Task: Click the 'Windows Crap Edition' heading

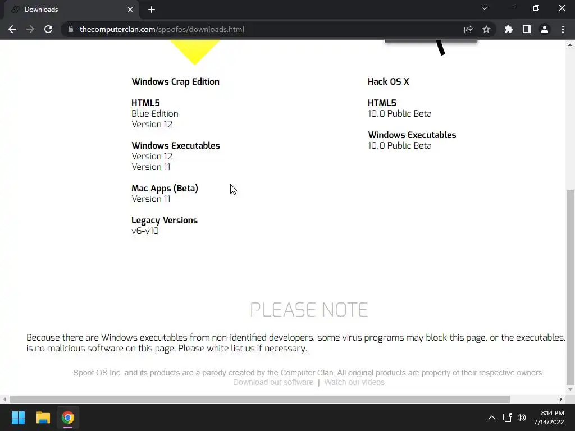Action: coord(175,82)
